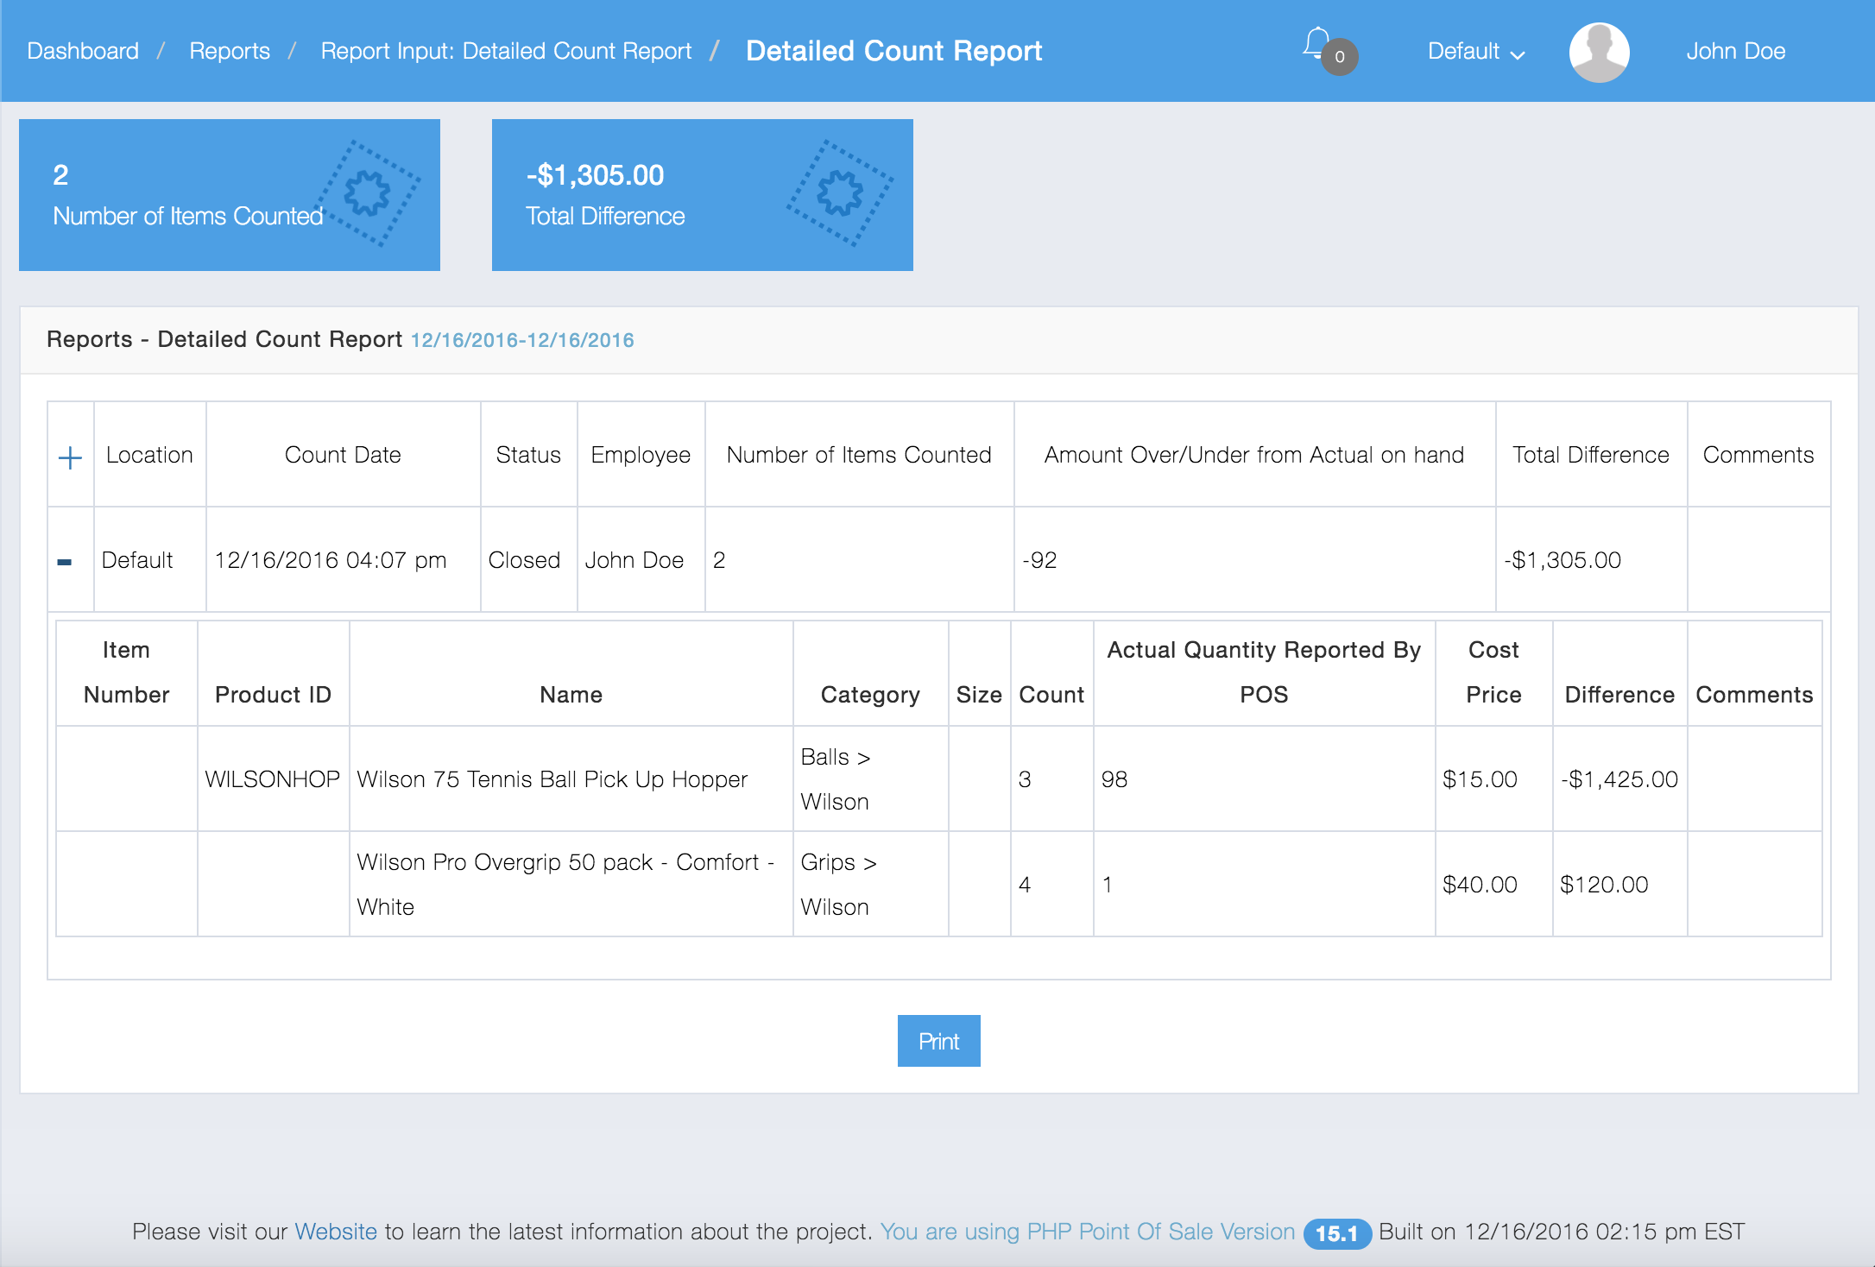Click gear icon in Items Counted card
Image resolution: width=1875 pixels, height=1267 pixels.
click(x=369, y=193)
